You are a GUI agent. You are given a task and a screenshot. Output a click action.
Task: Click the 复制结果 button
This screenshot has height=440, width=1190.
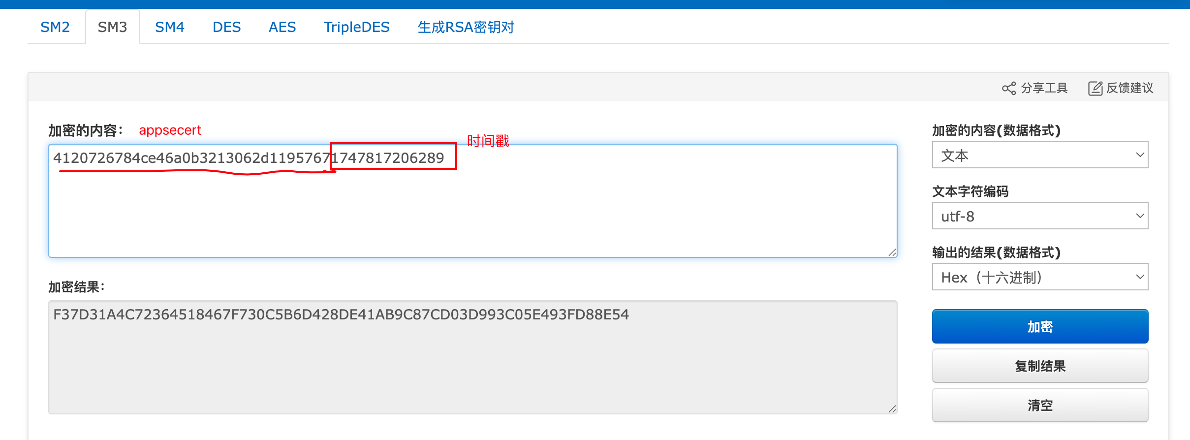[x=1040, y=366]
